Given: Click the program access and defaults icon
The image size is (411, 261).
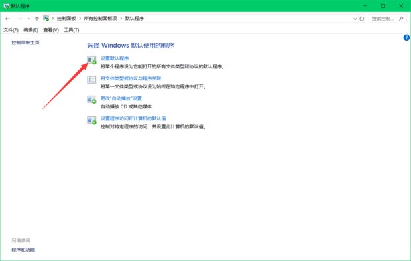Looking at the screenshot, I should [91, 120].
